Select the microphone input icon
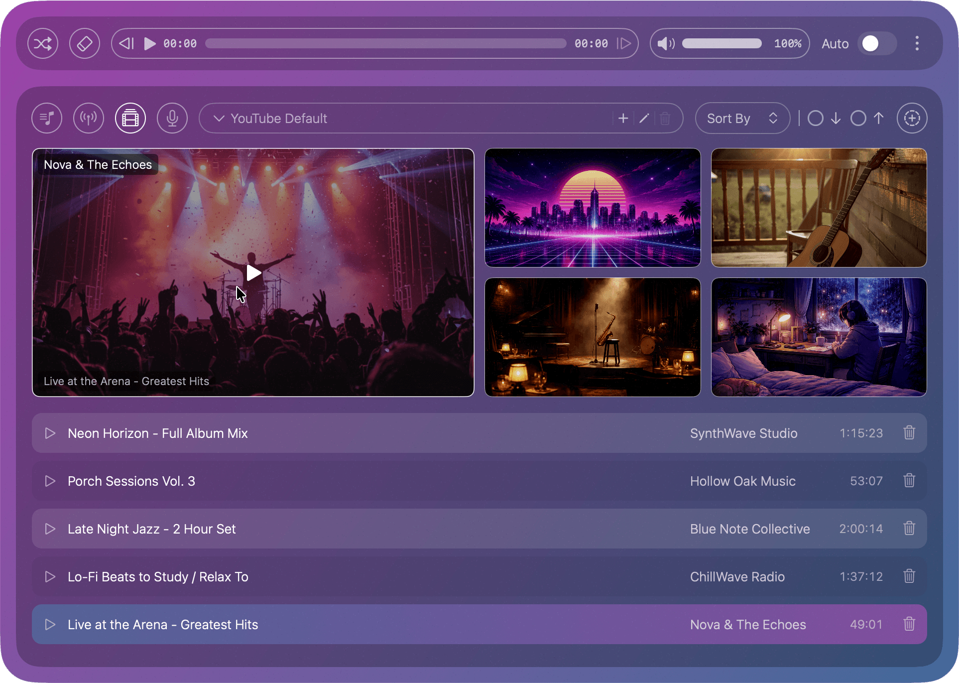959x683 pixels. pos(172,118)
